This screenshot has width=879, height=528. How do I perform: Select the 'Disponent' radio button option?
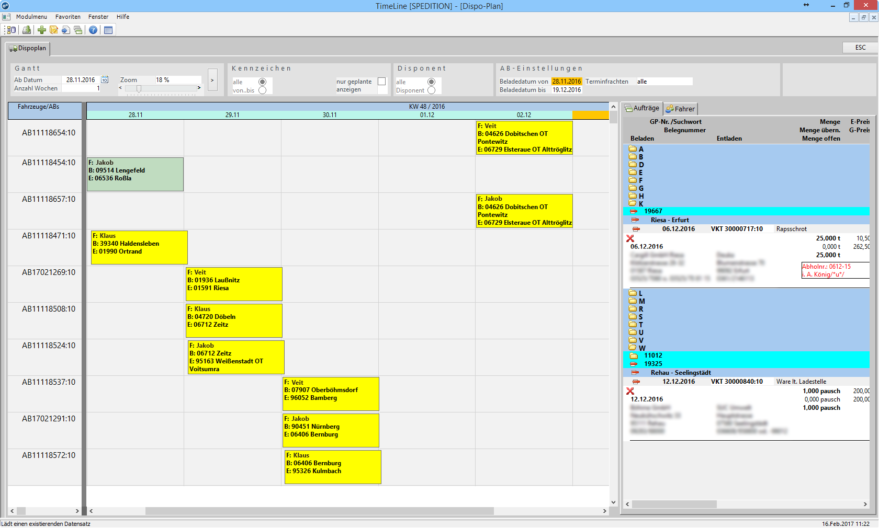click(x=432, y=90)
